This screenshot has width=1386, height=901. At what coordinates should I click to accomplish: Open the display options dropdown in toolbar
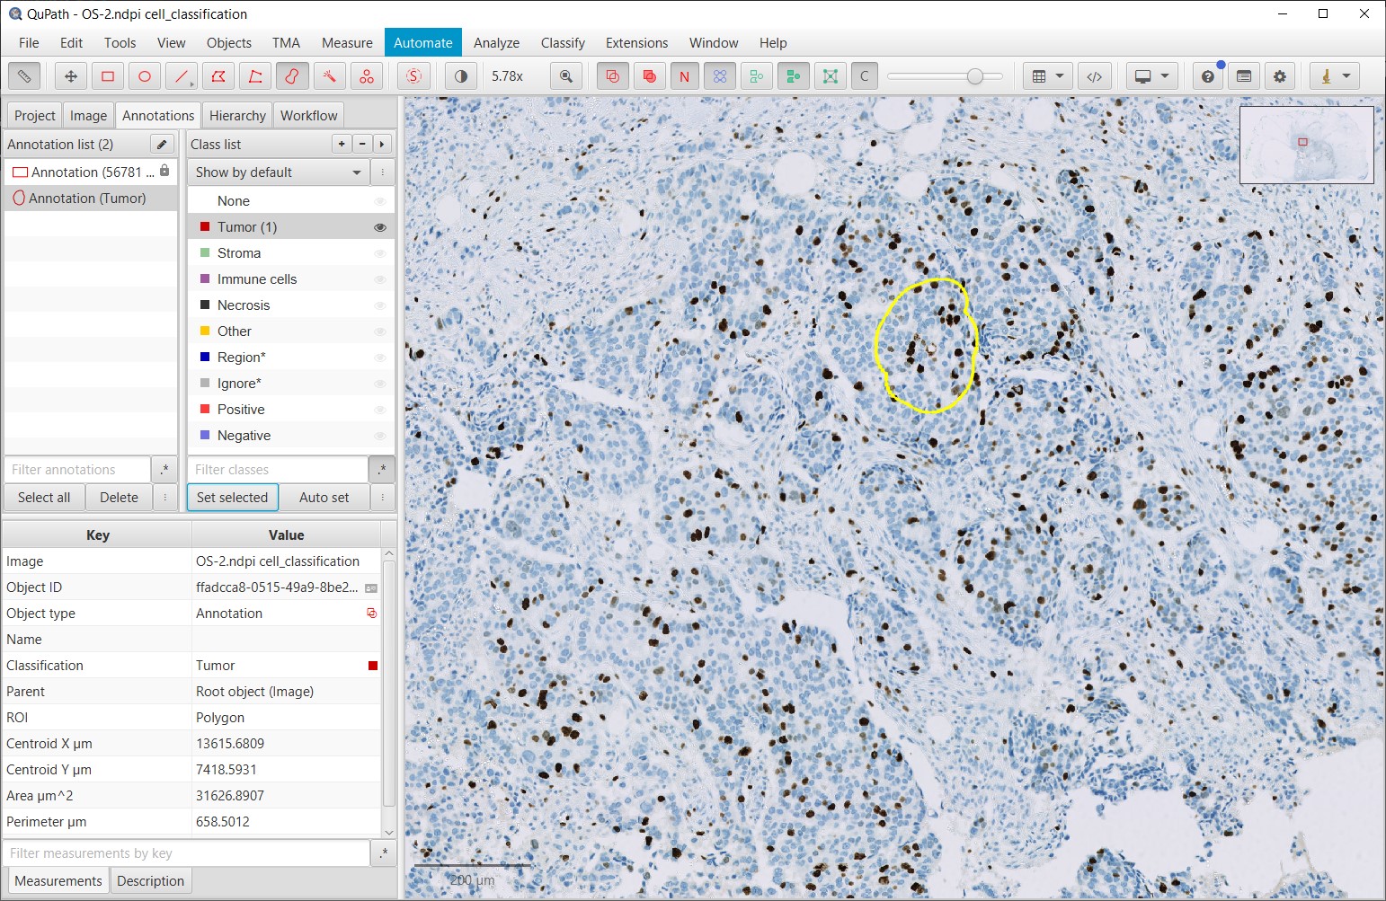(x=1152, y=76)
